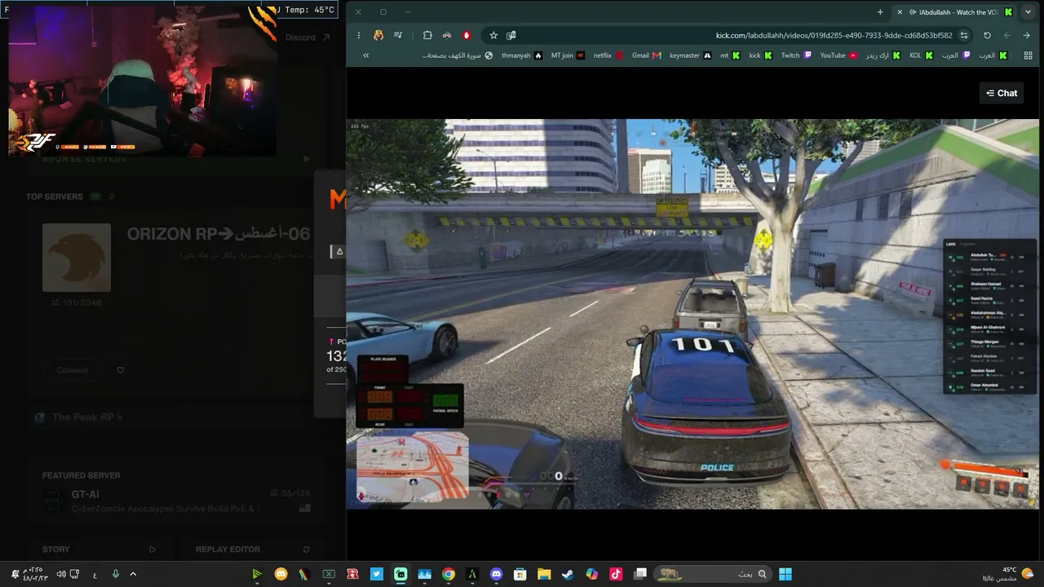Open the سورة الكهف bookmark
This screenshot has height=587, width=1044.
tap(458, 55)
